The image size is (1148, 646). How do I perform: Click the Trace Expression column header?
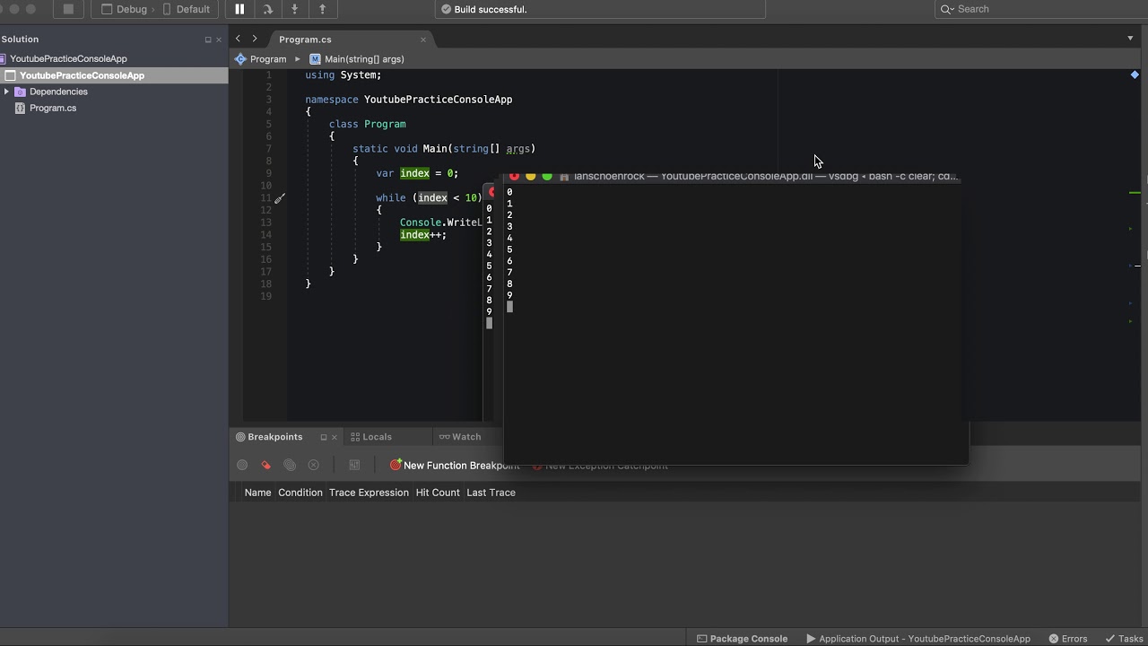tap(369, 493)
